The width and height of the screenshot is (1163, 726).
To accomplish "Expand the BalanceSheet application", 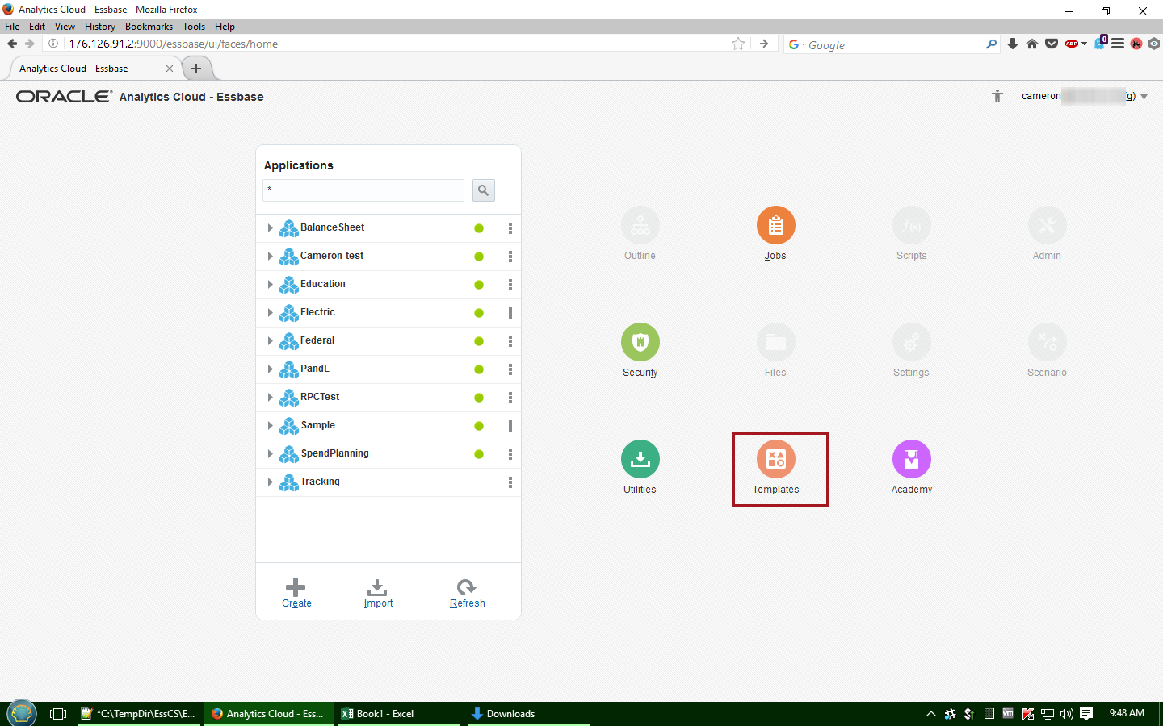I will pyautogui.click(x=270, y=228).
